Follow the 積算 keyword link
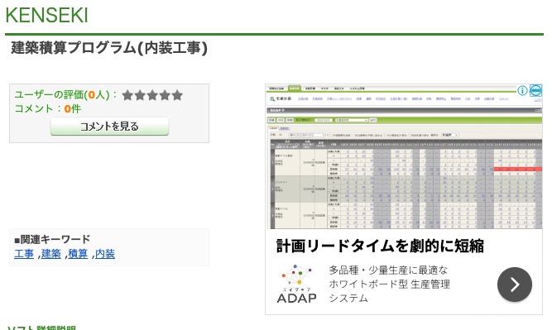Screen dimensions: 552x330 (78, 254)
